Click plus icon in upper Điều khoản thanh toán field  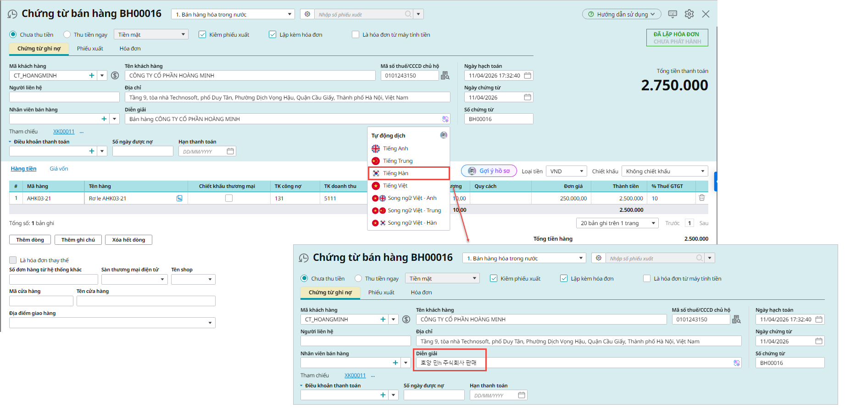[92, 151]
